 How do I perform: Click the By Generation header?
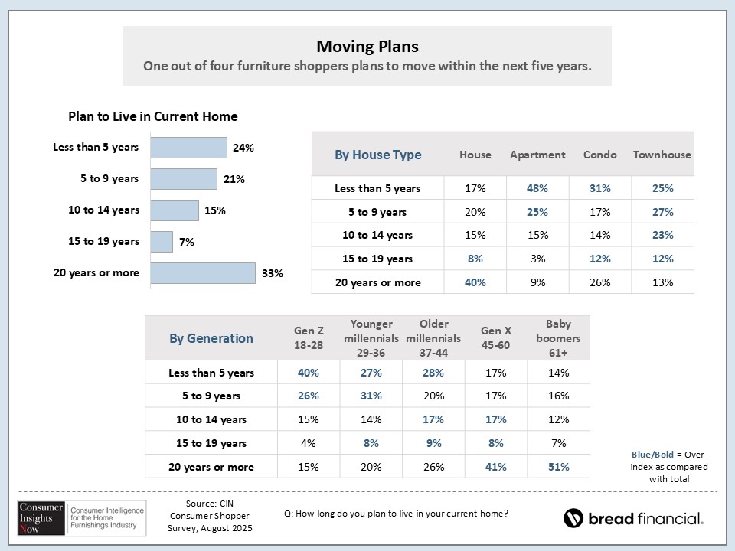[211, 338]
